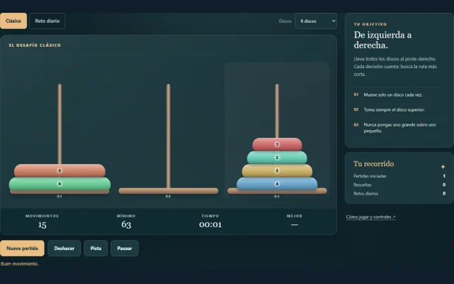
Task: Click the De izquierda a derecha heading
Action: click(x=382, y=40)
